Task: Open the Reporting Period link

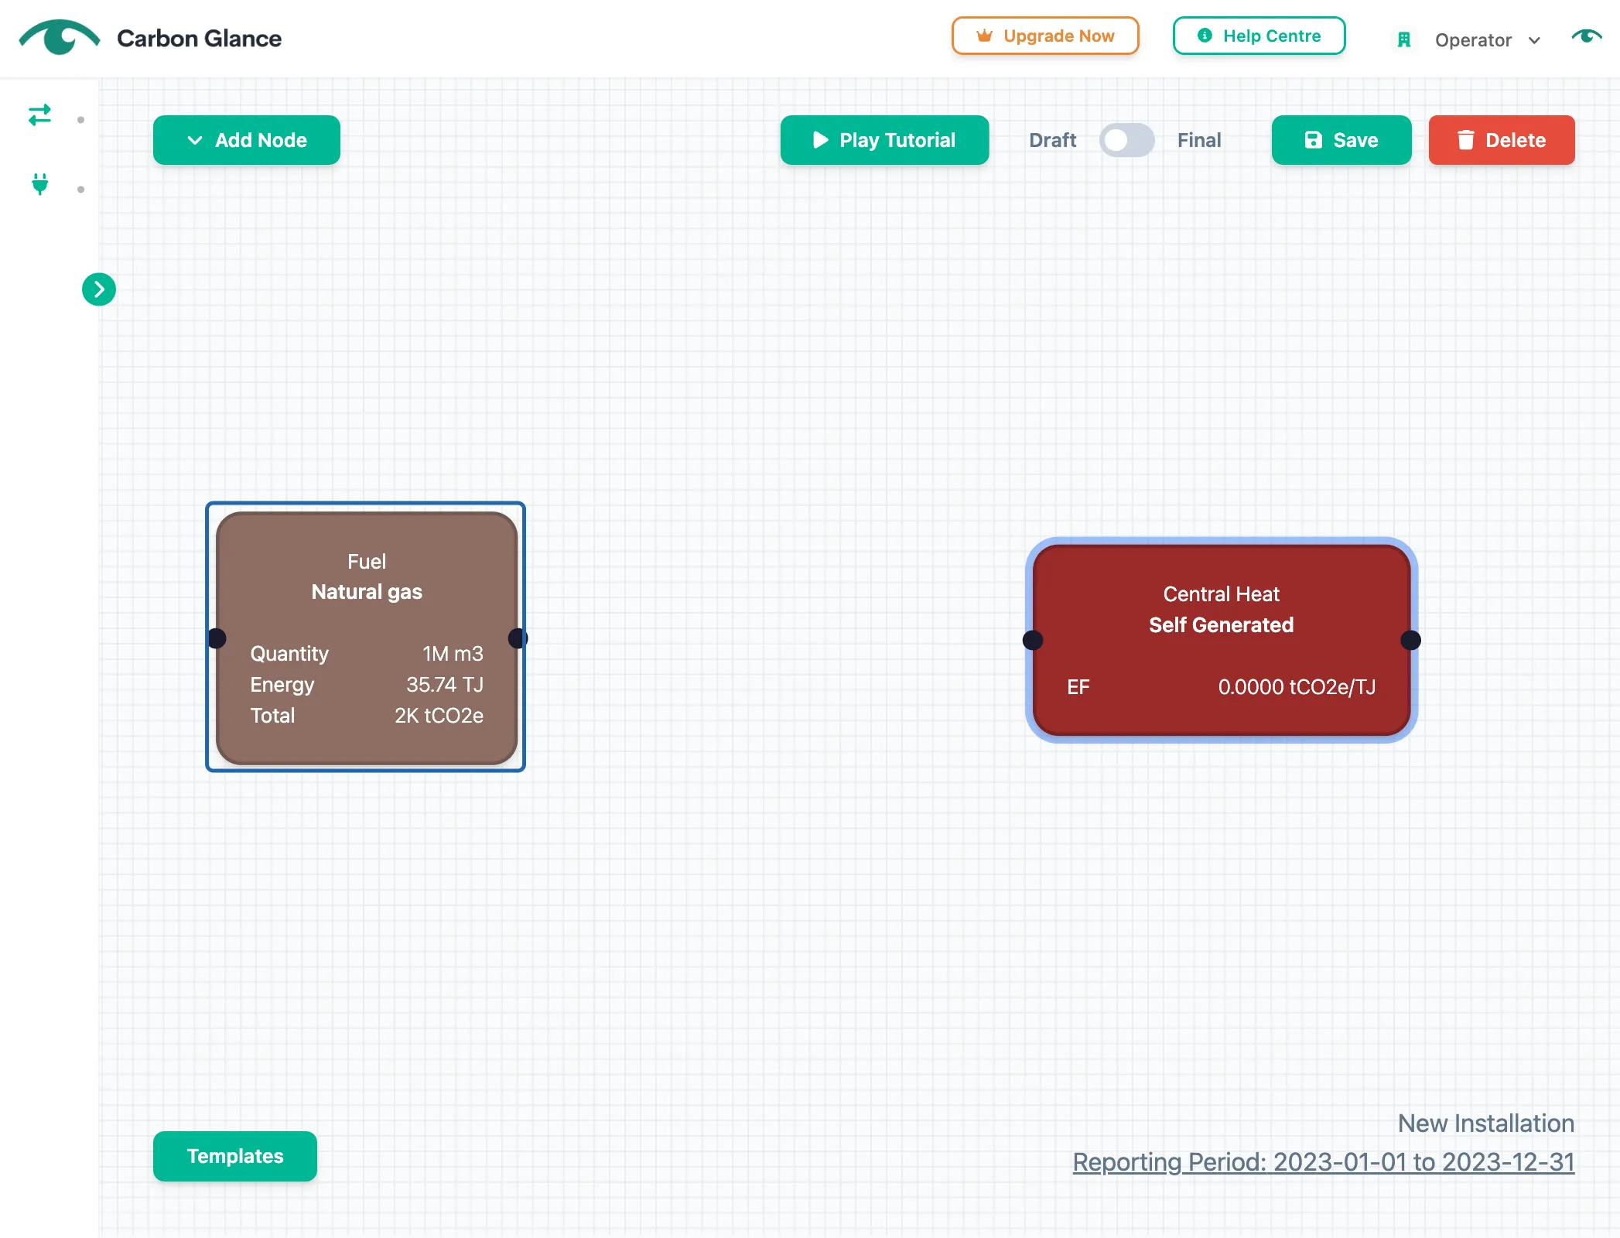Action: (1323, 1162)
